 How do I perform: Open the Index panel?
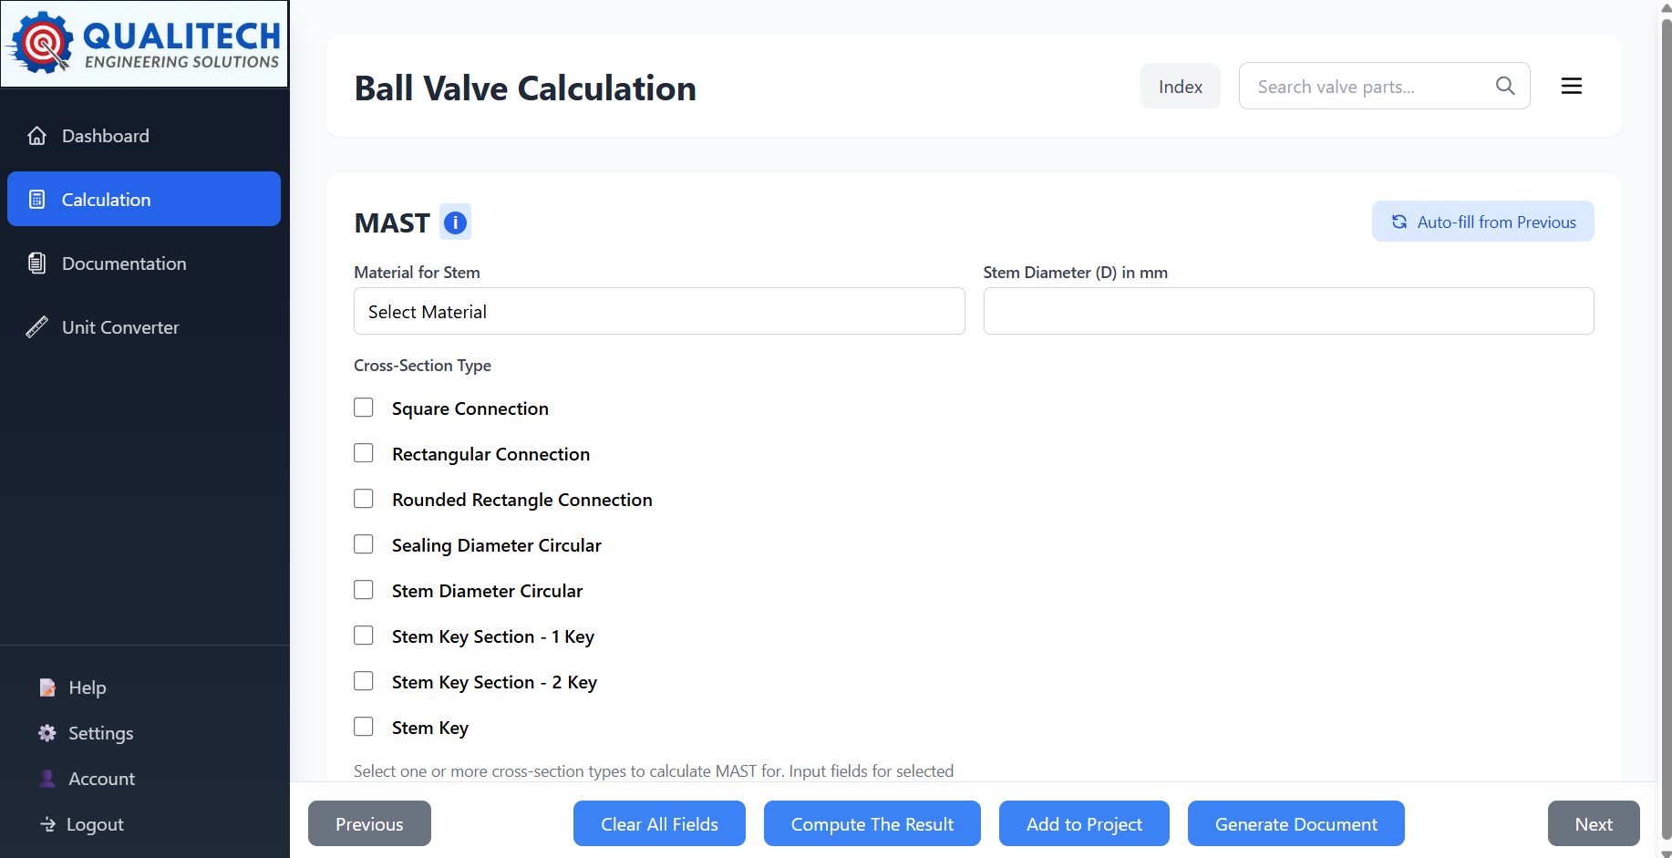(x=1180, y=86)
